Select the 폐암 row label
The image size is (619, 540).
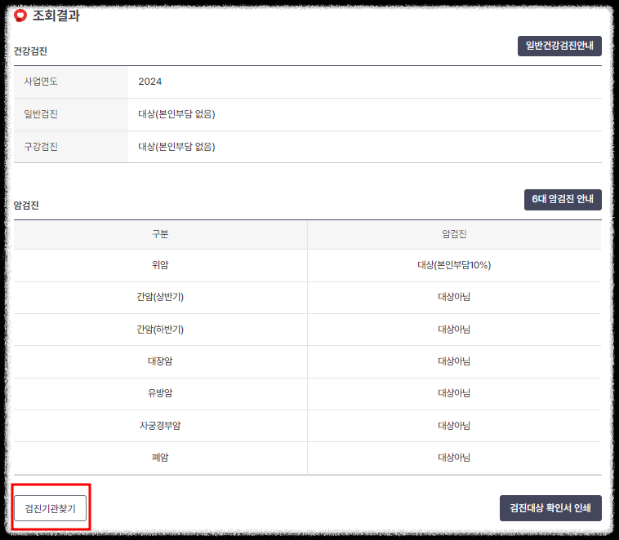tap(160, 458)
